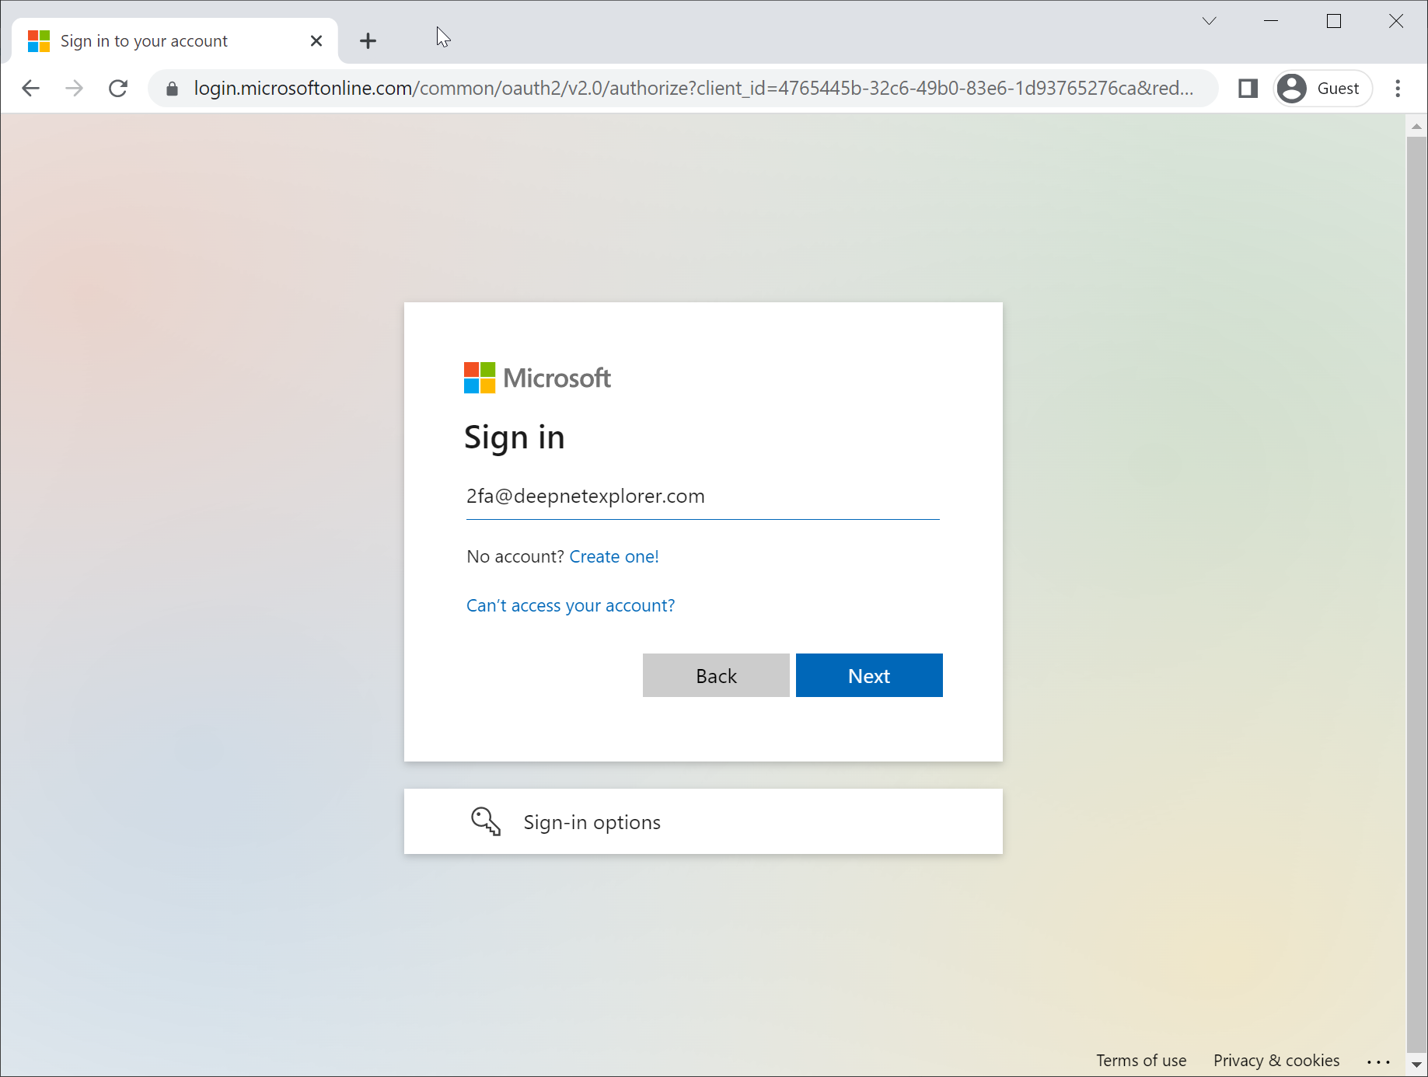Open 'Can't access your account?' link
The height and width of the screenshot is (1077, 1428).
pos(571,605)
